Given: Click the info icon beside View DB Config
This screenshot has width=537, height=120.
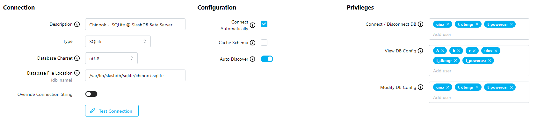Looking at the screenshot, I should coord(420,51).
